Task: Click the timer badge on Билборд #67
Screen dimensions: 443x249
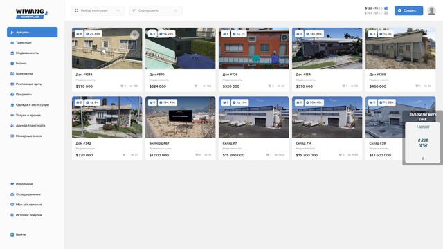Action: pyautogui.click(x=168, y=102)
